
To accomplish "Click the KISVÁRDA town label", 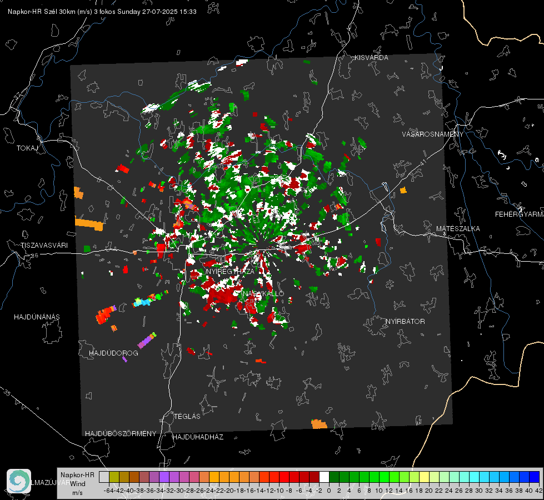I will [x=371, y=58].
